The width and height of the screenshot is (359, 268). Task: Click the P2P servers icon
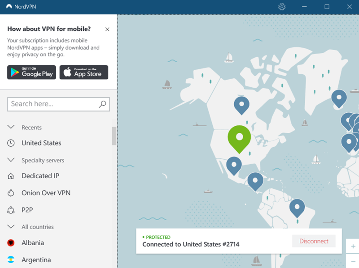pos(11,210)
